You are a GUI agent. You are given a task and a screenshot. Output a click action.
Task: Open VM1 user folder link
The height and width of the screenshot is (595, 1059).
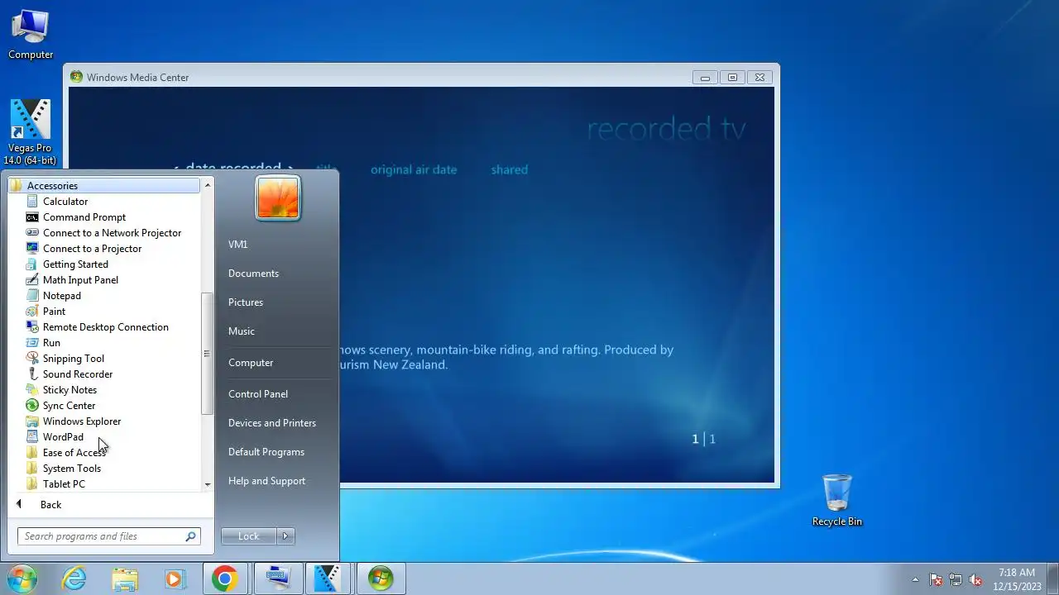(237, 245)
